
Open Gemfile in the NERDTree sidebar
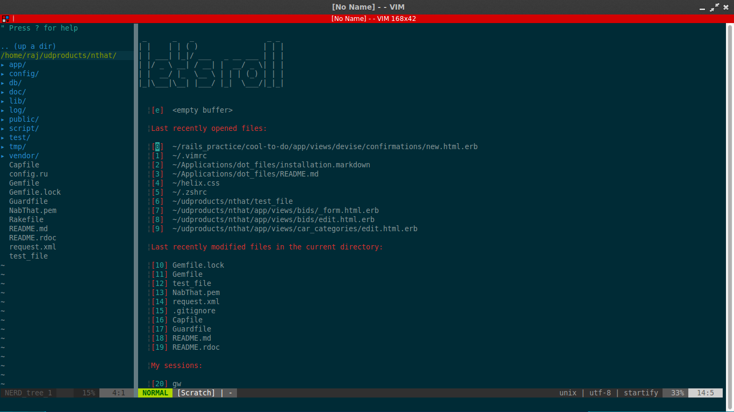pos(24,183)
